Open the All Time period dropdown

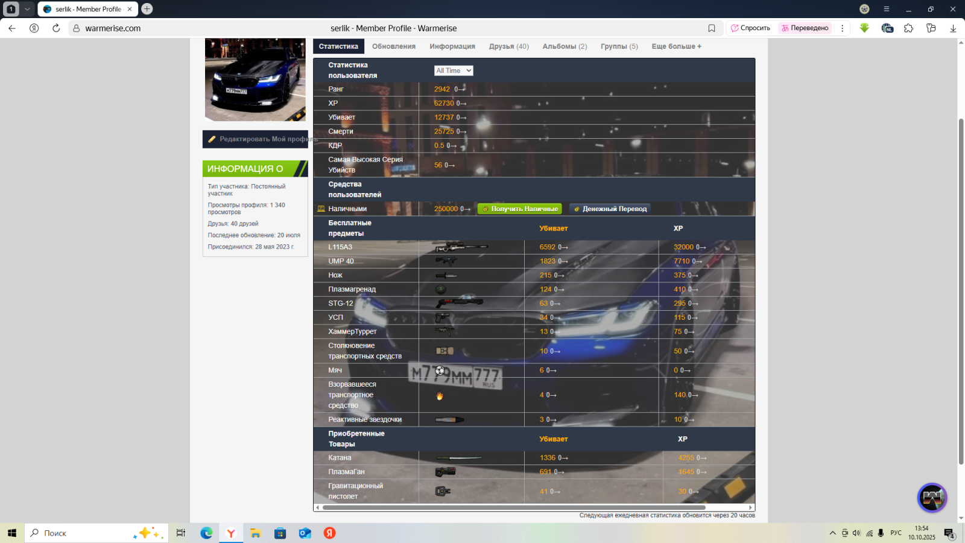[454, 71]
